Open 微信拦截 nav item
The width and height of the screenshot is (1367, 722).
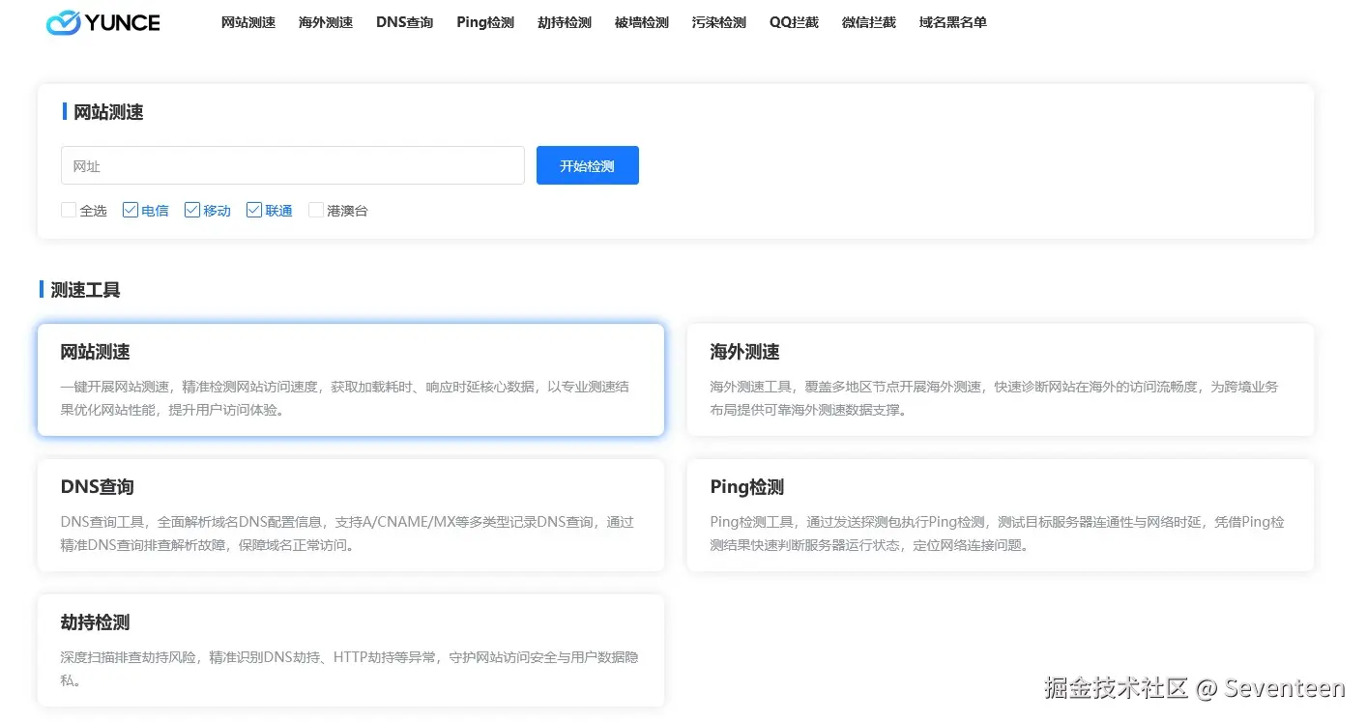pyautogui.click(x=869, y=22)
